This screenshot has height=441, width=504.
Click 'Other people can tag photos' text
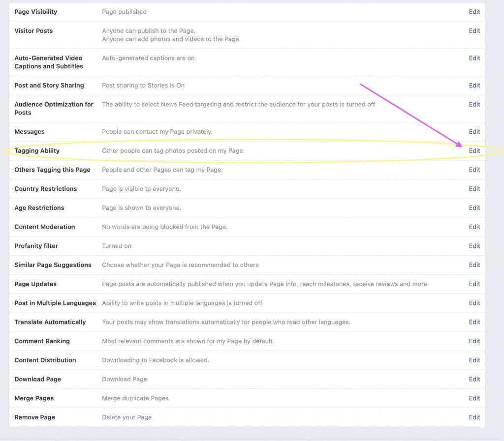click(173, 151)
